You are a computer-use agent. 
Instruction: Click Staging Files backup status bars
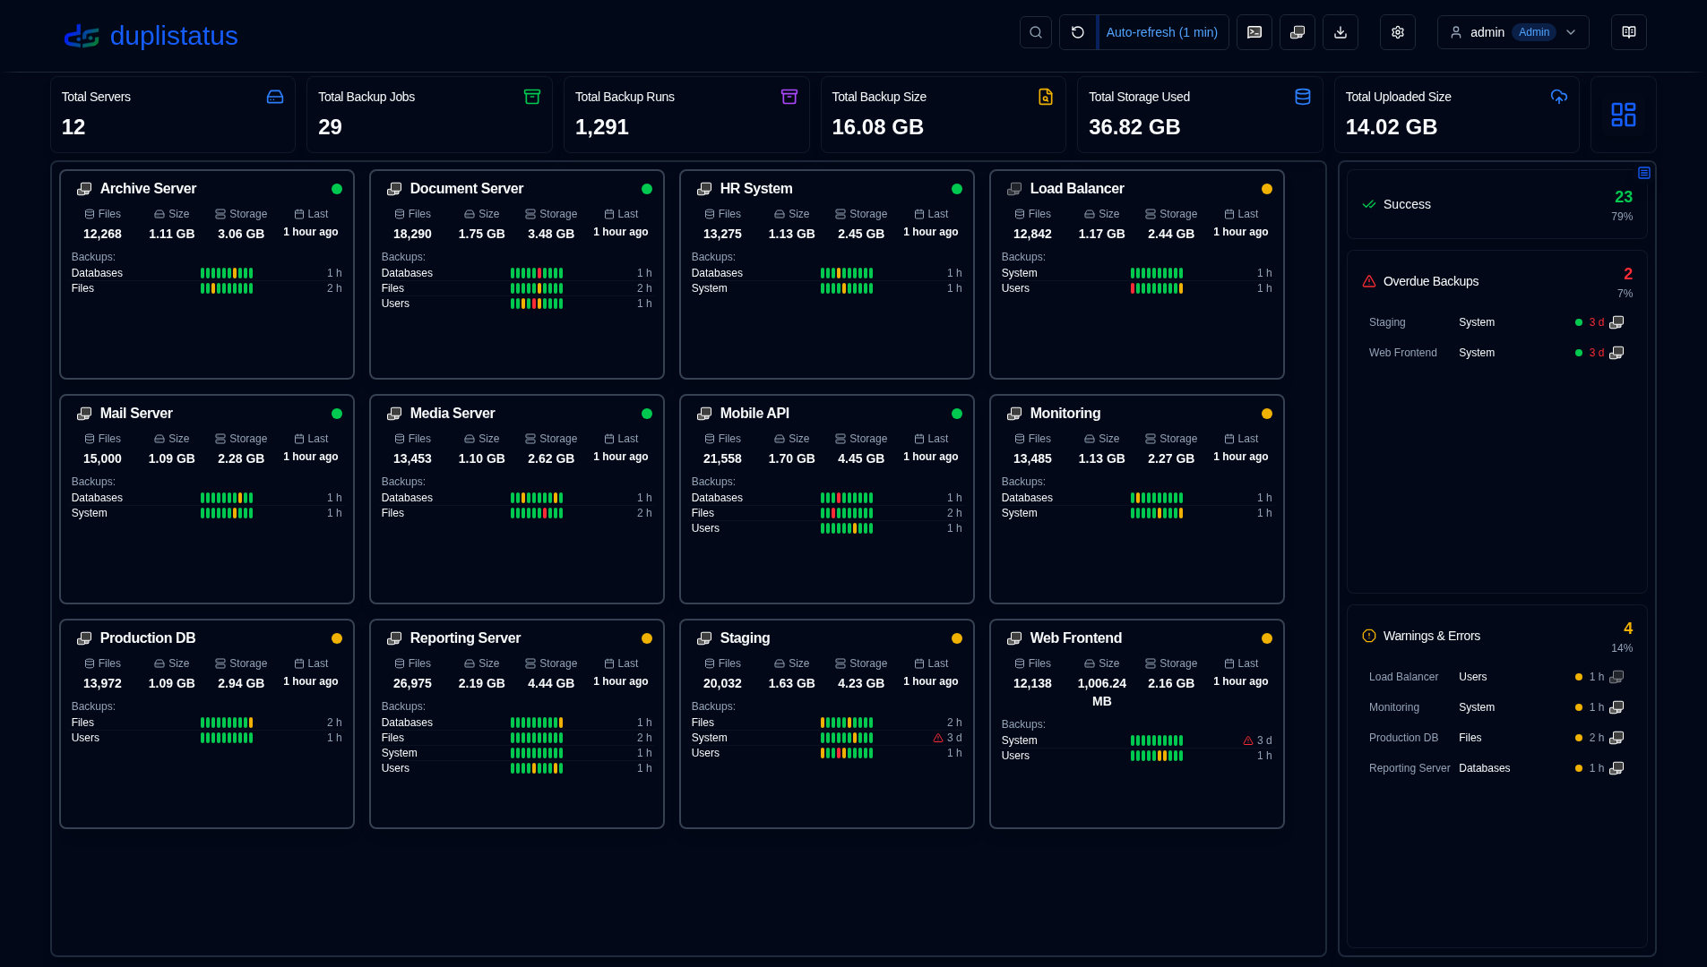pos(847,723)
